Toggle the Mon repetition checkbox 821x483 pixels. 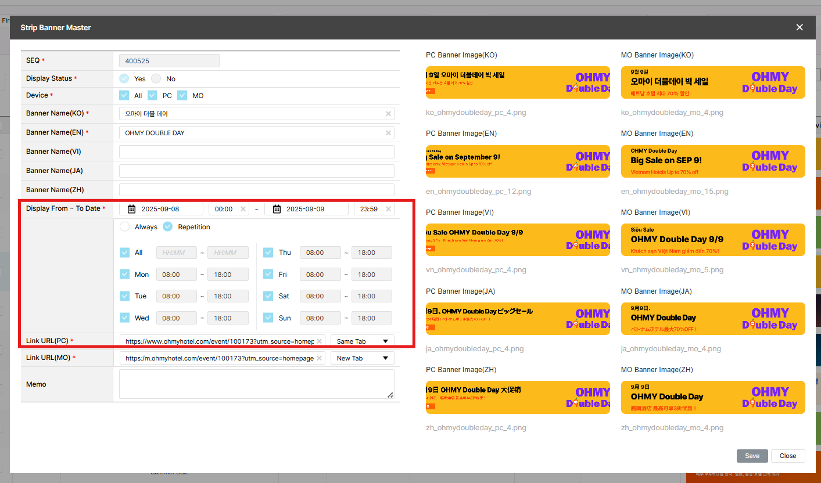(125, 275)
